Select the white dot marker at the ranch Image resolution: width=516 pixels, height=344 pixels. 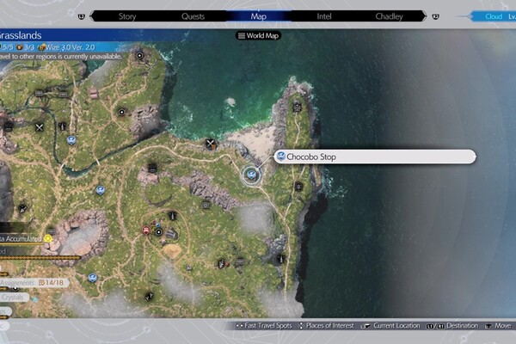(158, 232)
